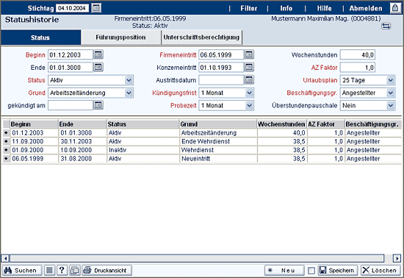Screen dimensions: 404x278
Task: Tick the checkbox left of Speichern
Action: click(311, 271)
